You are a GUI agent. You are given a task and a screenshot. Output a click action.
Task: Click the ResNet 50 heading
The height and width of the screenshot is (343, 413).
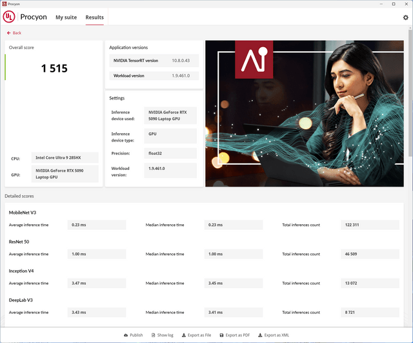[x=19, y=242]
